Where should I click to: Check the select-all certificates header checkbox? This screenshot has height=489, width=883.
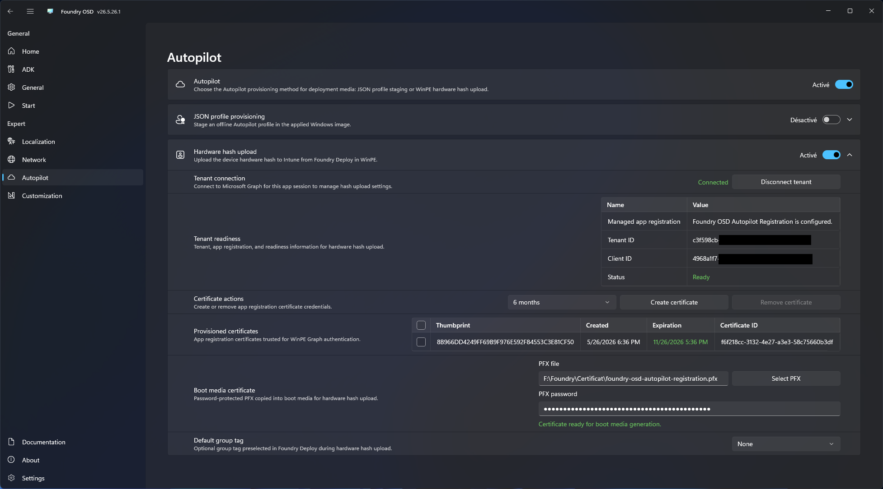421,325
